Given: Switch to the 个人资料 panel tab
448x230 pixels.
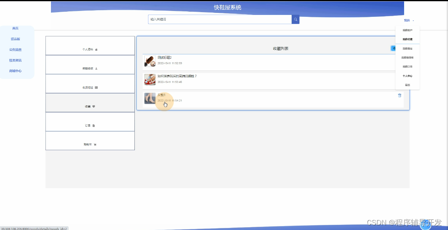Looking at the screenshot, I should pyautogui.click(x=90, y=46).
